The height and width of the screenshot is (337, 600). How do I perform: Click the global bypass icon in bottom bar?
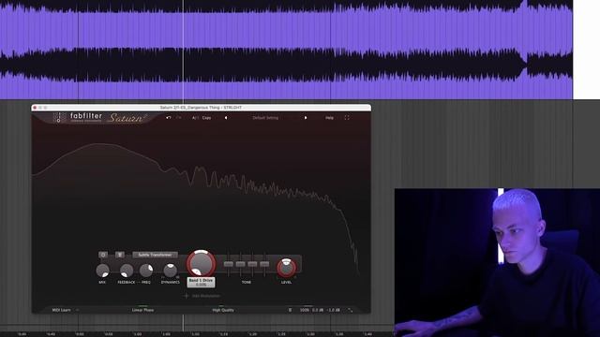point(290,310)
